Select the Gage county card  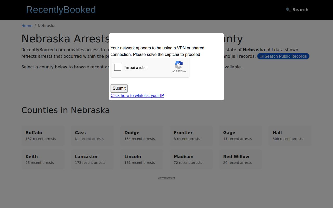(x=241, y=135)
